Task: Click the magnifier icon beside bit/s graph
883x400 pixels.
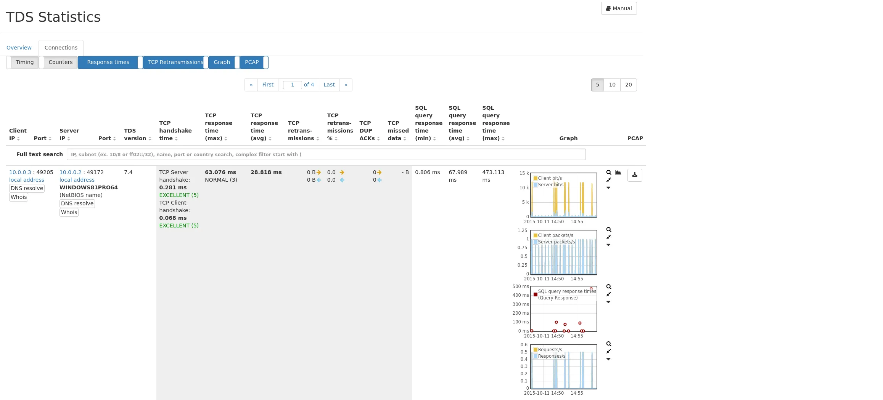Action: pyautogui.click(x=609, y=173)
